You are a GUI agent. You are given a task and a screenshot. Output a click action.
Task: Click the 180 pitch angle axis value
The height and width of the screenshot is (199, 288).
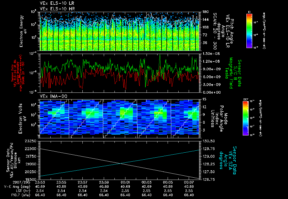(205, 12)
